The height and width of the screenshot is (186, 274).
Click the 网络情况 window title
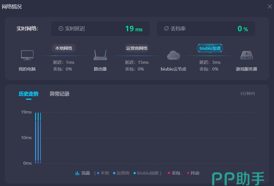coord(12,7)
